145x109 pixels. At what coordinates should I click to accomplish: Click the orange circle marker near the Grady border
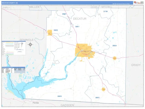coord(114,58)
